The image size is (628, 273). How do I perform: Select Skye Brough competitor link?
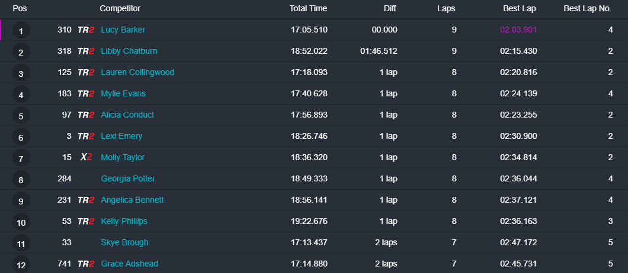(x=124, y=243)
